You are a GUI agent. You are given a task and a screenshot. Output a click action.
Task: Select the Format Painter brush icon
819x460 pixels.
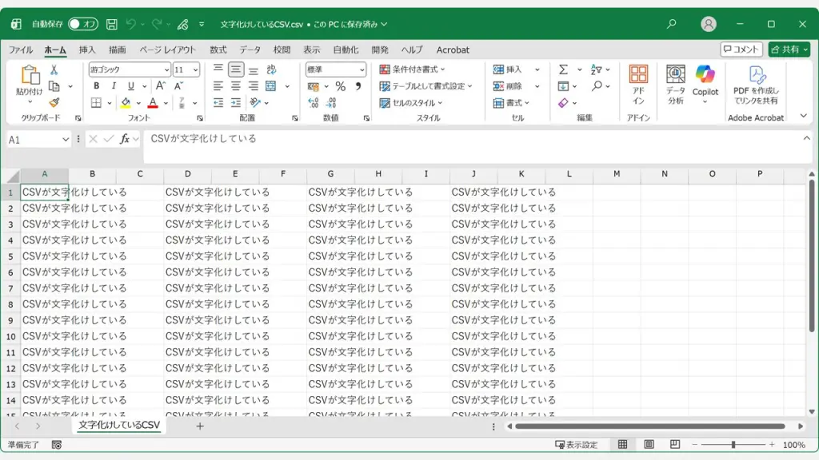tap(54, 102)
